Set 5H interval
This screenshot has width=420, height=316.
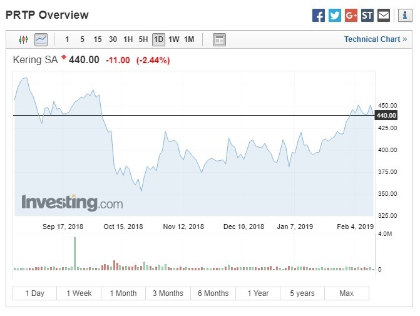[x=143, y=39]
